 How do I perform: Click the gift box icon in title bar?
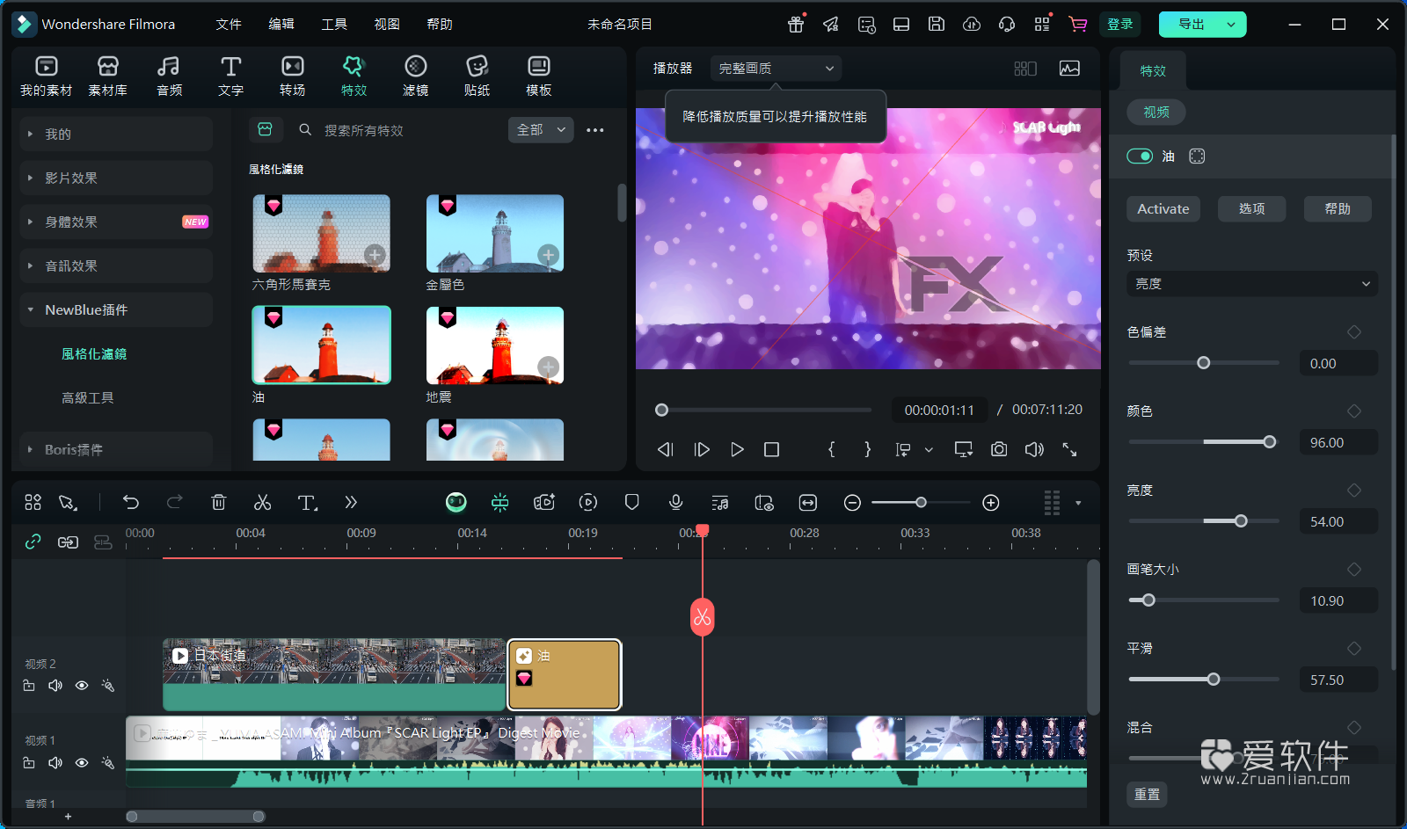click(796, 24)
